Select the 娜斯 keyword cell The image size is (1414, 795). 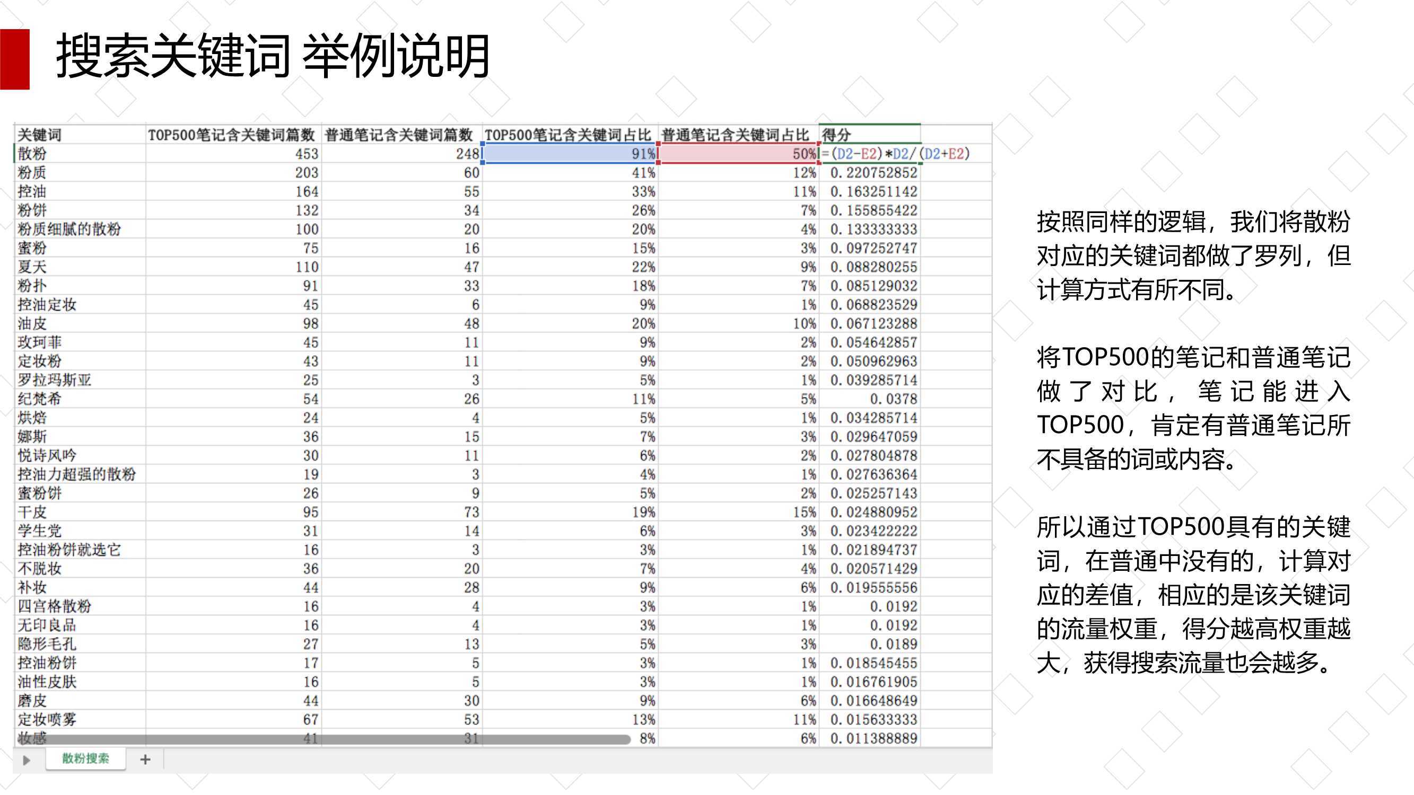80,437
